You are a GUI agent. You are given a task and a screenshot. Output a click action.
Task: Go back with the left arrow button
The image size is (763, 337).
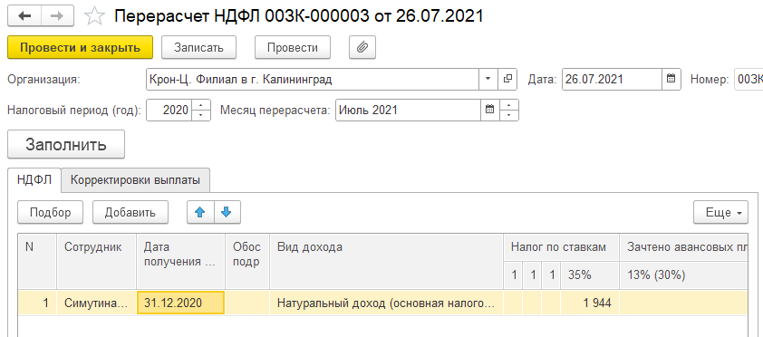tap(24, 16)
